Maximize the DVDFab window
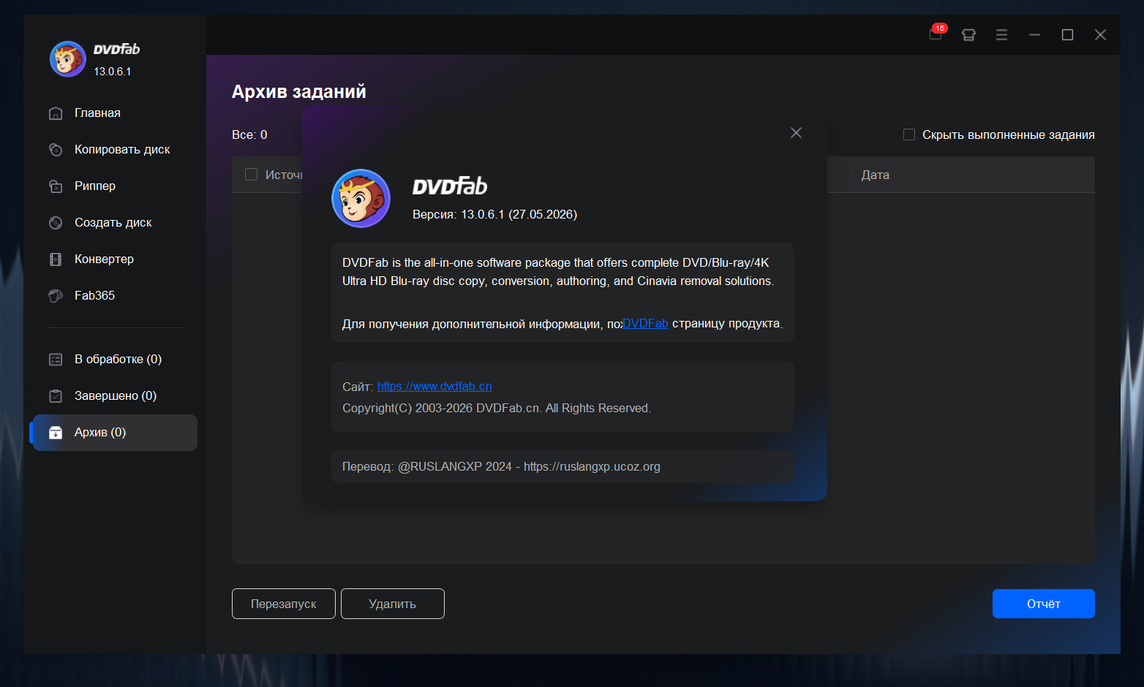The image size is (1144, 687). coord(1067,34)
